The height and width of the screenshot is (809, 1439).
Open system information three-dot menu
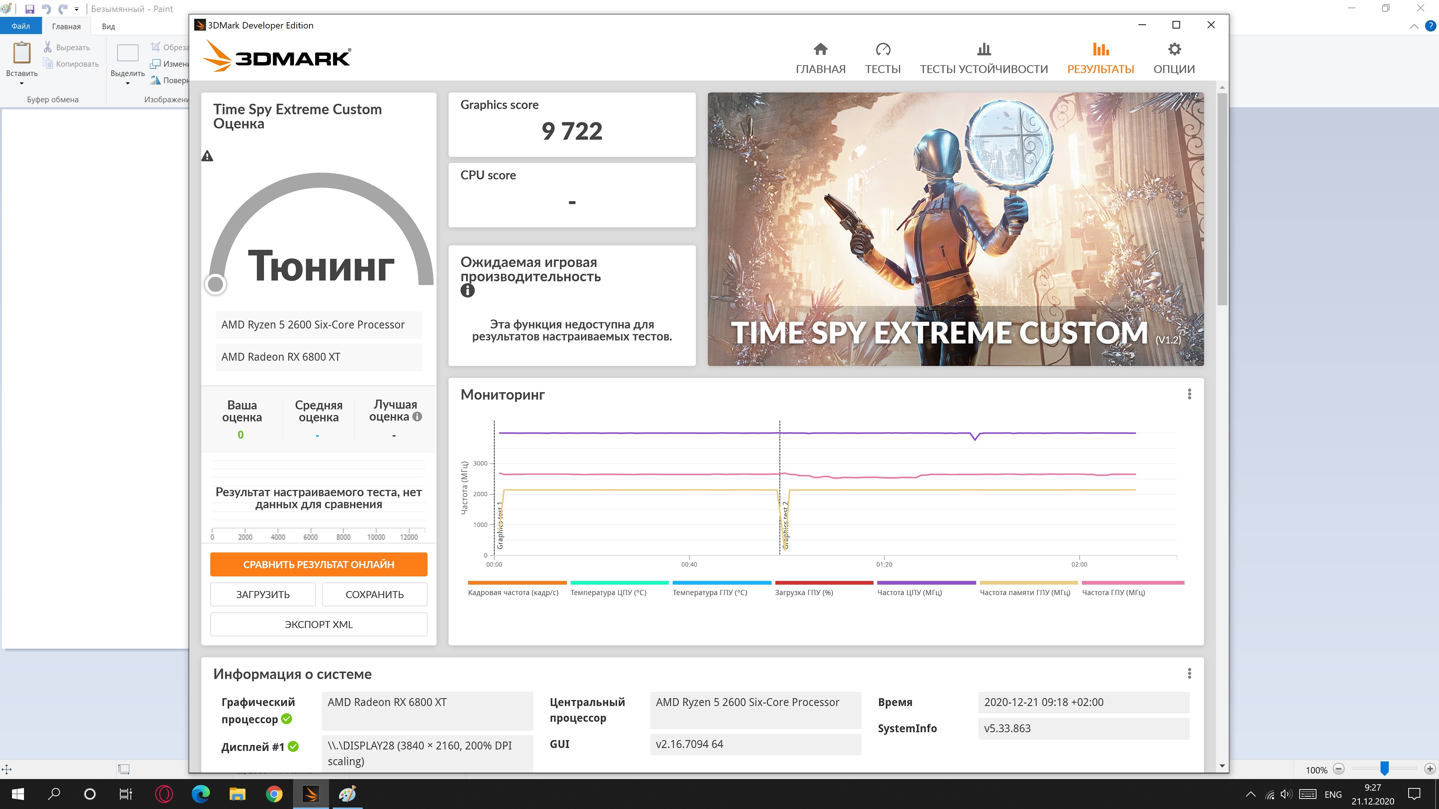tap(1189, 673)
